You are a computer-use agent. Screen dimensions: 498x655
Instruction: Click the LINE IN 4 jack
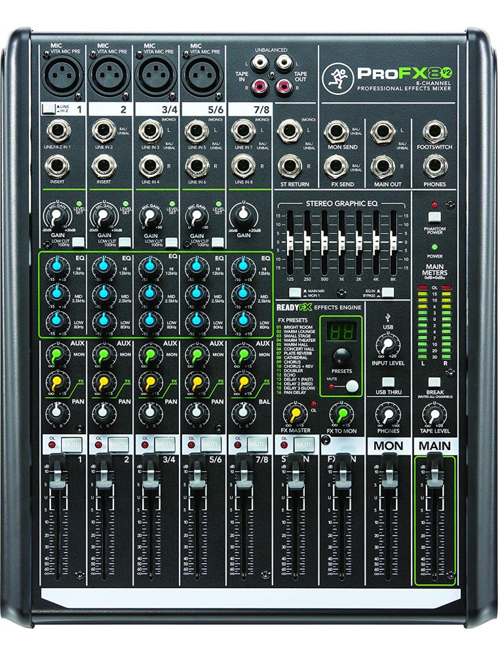(x=151, y=166)
